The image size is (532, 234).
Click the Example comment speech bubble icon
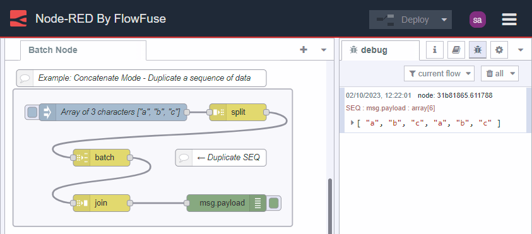[25, 78]
